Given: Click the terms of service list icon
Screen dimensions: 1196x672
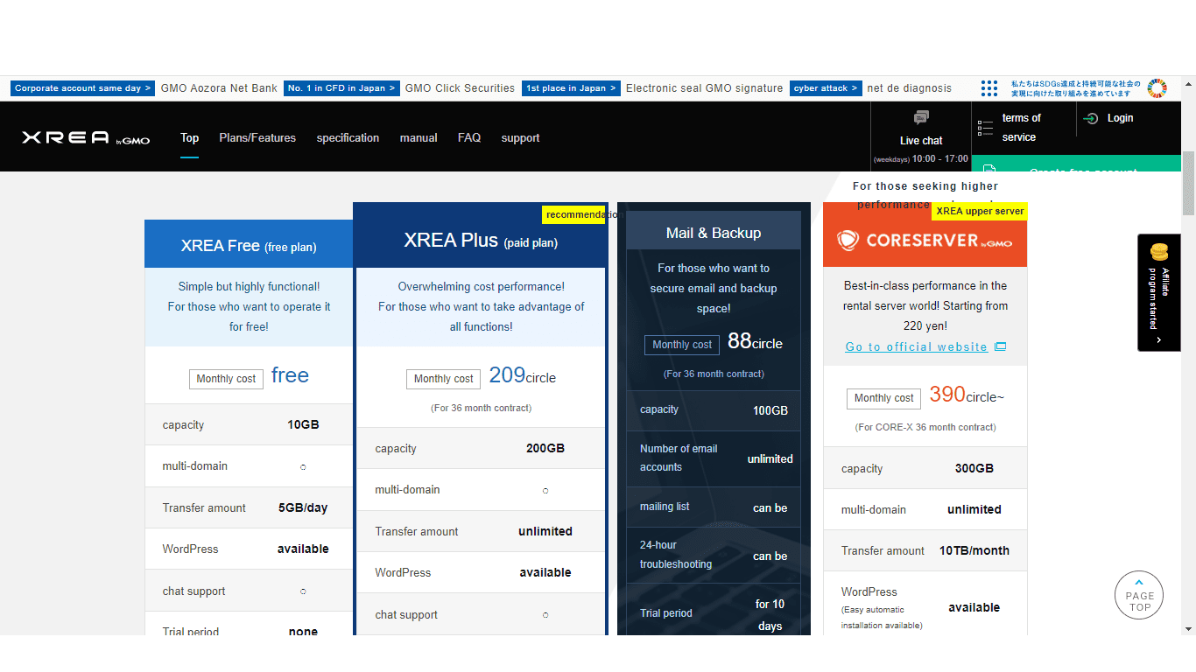Looking at the screenshot, I should [986, 128].
